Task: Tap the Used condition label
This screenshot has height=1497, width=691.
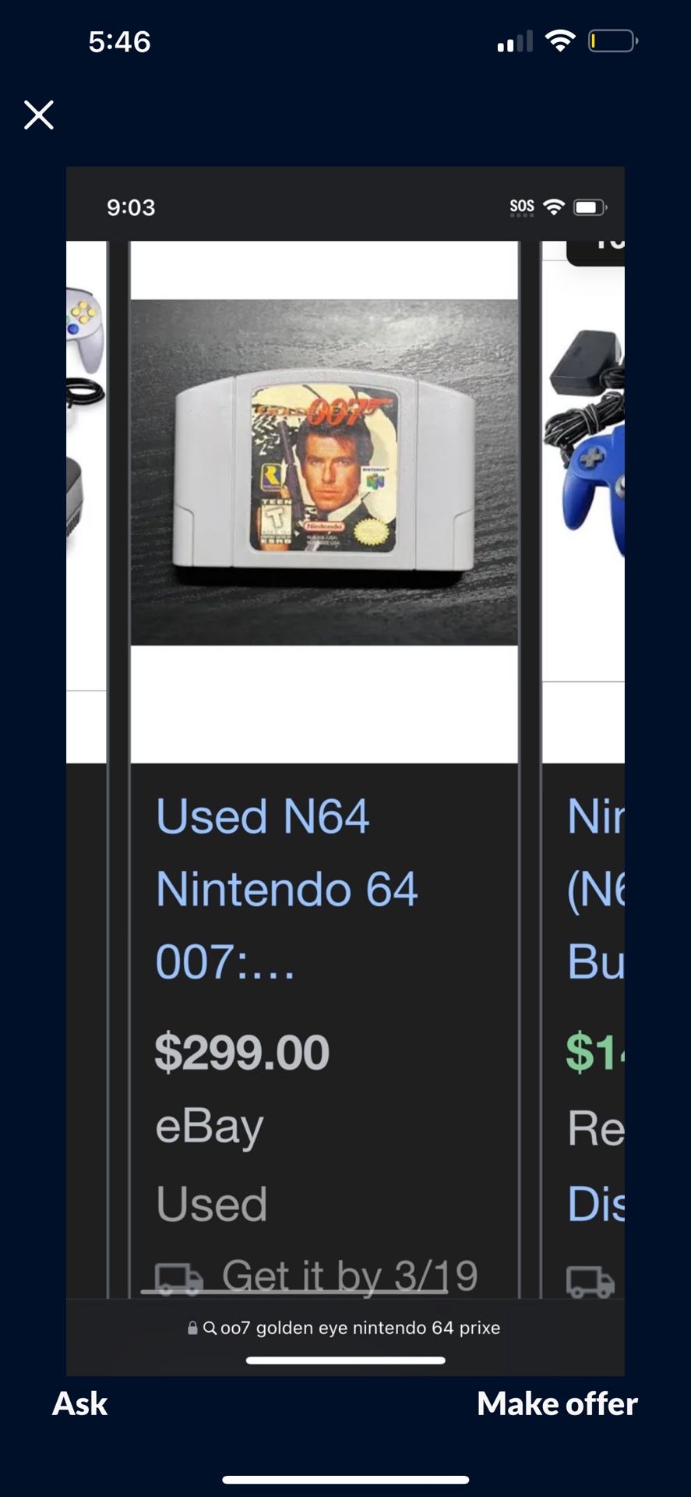Action: click(211, 1205)
